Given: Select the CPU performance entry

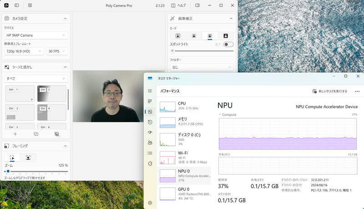Looking at the screenshot, I should coord(184,107).
